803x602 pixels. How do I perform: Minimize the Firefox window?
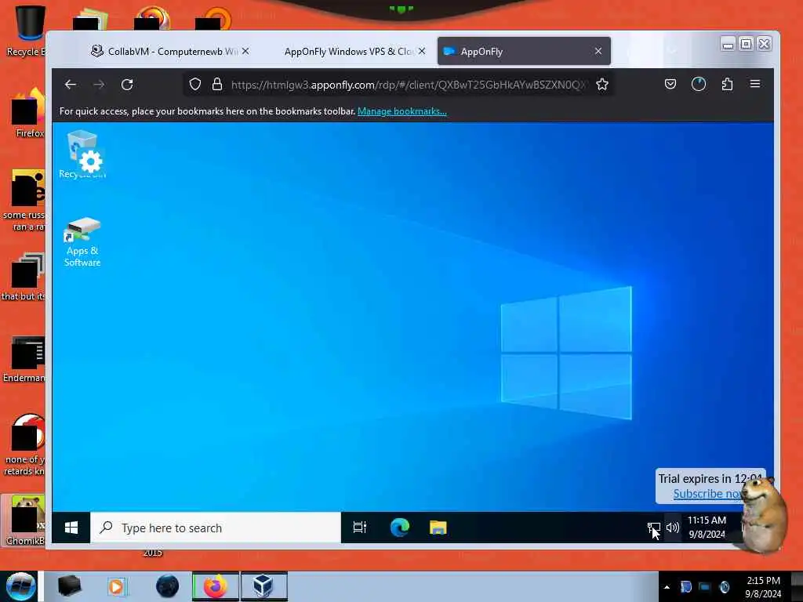[727, 44]
